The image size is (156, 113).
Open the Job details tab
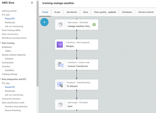pos(72,12)
